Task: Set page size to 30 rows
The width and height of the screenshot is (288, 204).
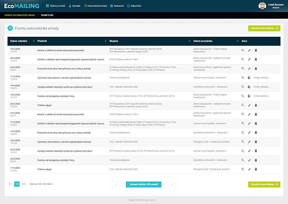Action: 10,184
